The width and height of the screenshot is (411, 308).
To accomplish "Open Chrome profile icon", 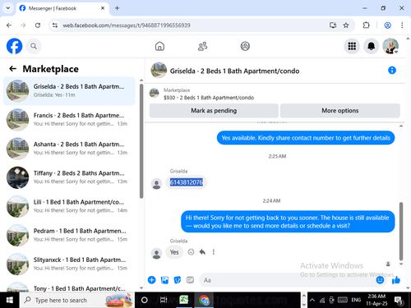I will pos(387,25).
